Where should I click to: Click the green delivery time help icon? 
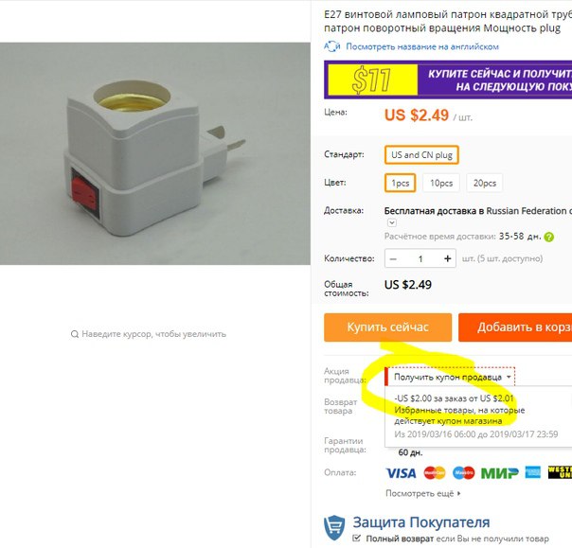click(x=548, y=237)
